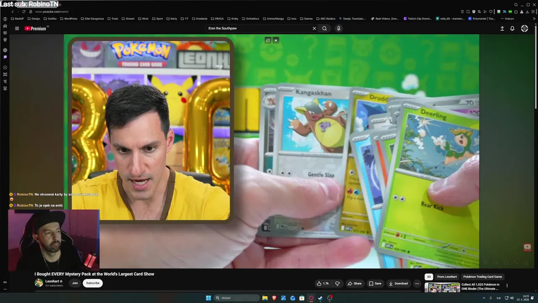Viewport: 538px width, 303px height.
Task: Open the YouTube guide hamburger menu
Action: coord(17,29)
